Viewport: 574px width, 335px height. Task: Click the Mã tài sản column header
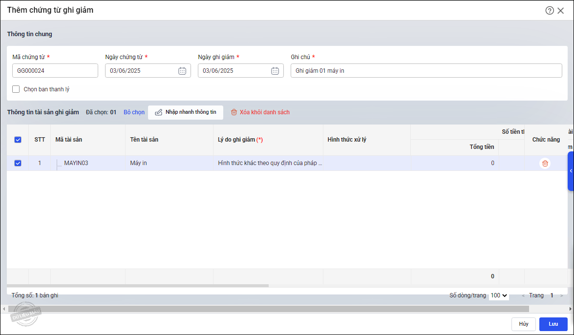[x=88, y=140]
